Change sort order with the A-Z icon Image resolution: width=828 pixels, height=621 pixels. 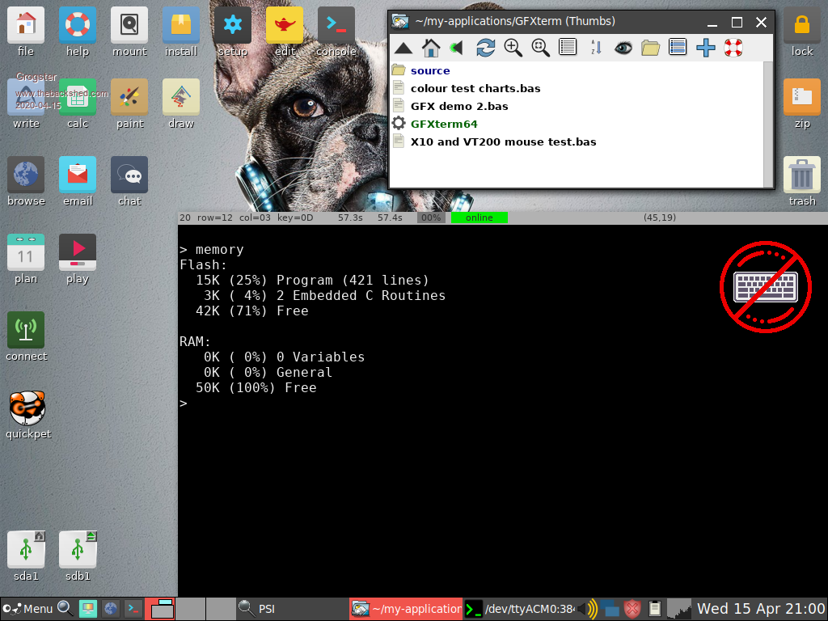(x=596, y=48)
